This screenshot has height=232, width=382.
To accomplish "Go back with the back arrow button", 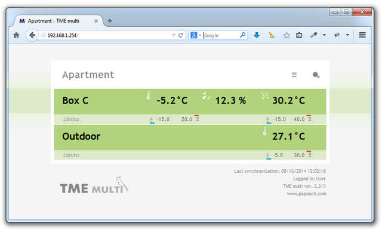I will coord(32,35).
